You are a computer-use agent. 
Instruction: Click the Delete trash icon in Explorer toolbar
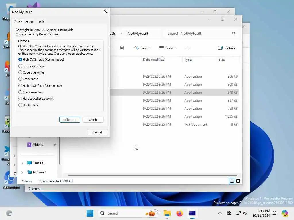(x=122, y=48)
